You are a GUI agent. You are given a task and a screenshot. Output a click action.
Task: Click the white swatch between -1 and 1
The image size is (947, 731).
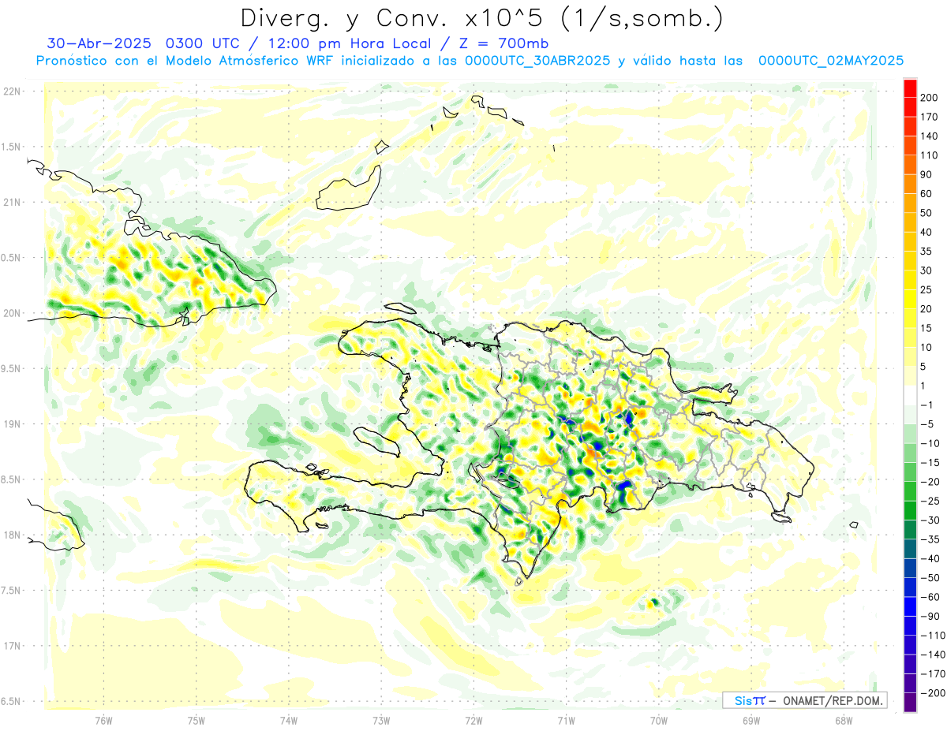(910, 396)
